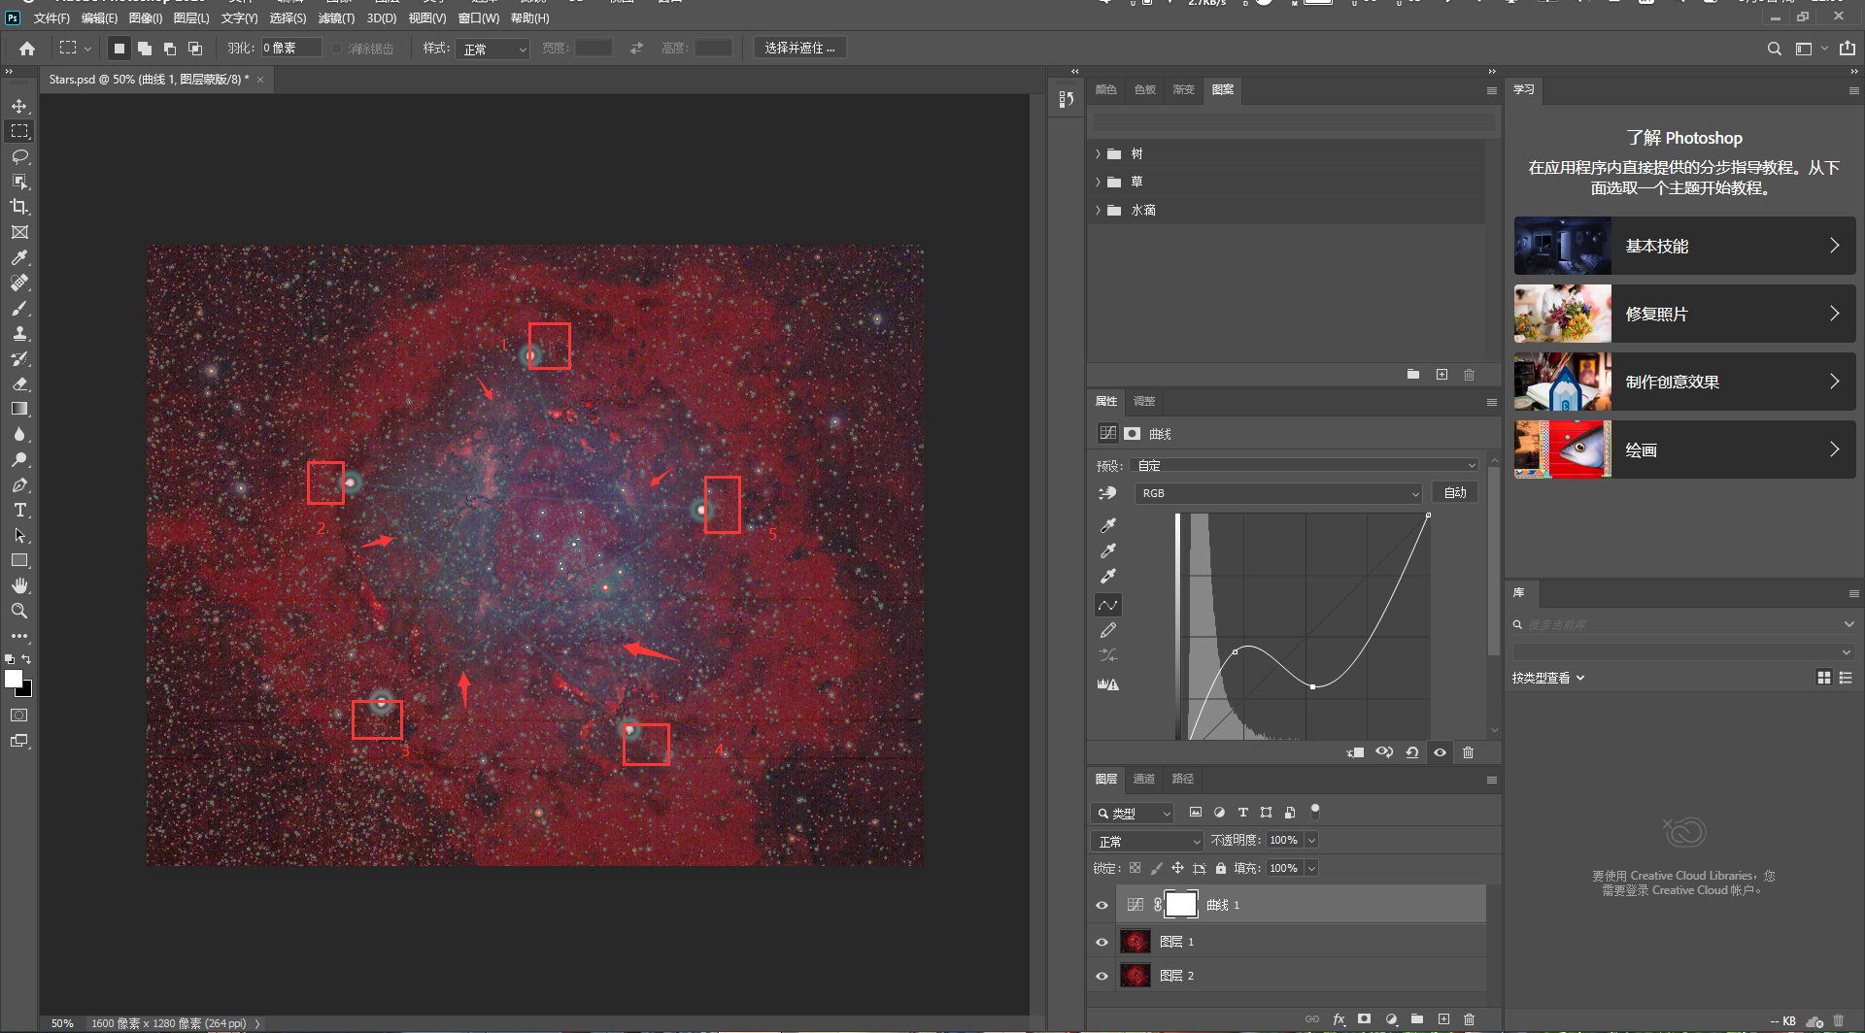This screenshot has width=1865, height=1033.
Task: Select curve point editing mode
Action: [x=1108, y=605]
